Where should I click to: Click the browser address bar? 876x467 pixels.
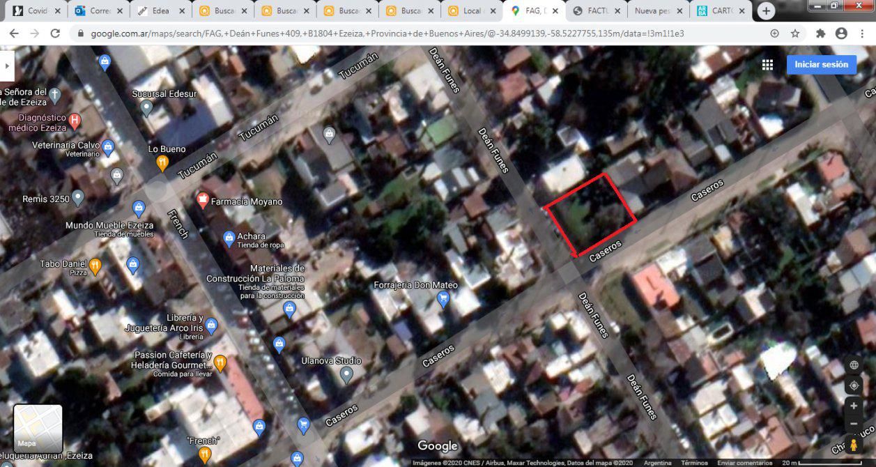(418, 33)
